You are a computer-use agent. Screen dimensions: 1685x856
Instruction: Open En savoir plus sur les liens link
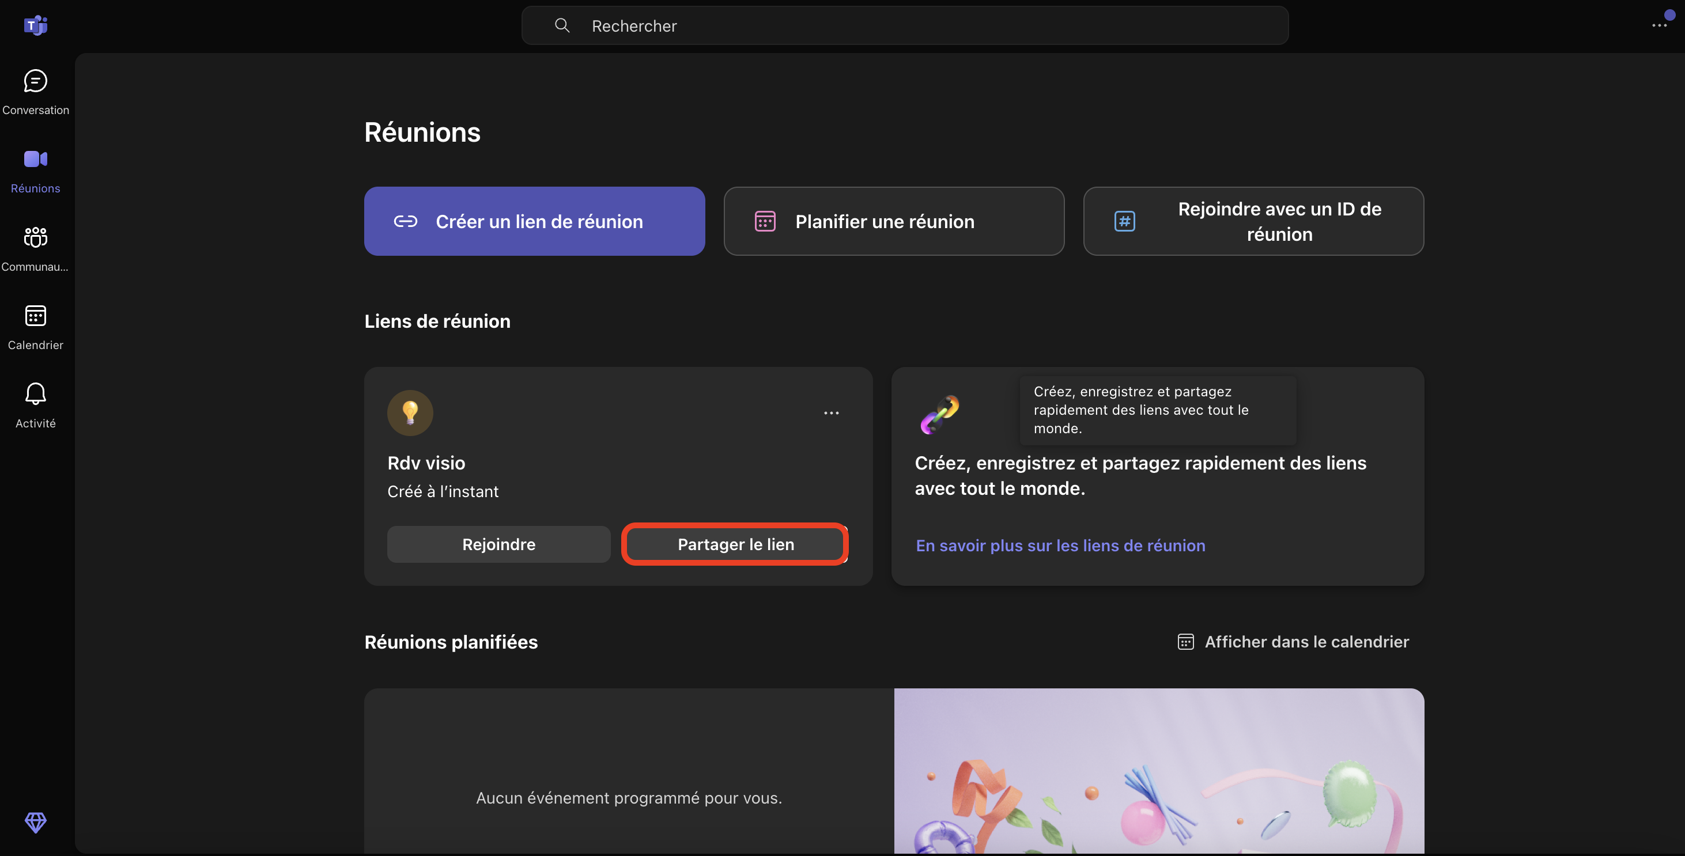1060,546
